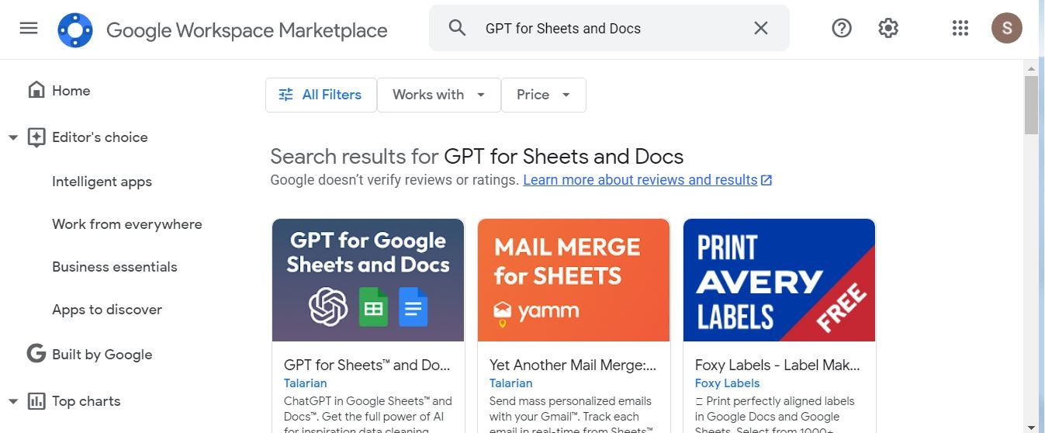Open the Settings gear icon

pyautogui.click(x=888, y=29)
